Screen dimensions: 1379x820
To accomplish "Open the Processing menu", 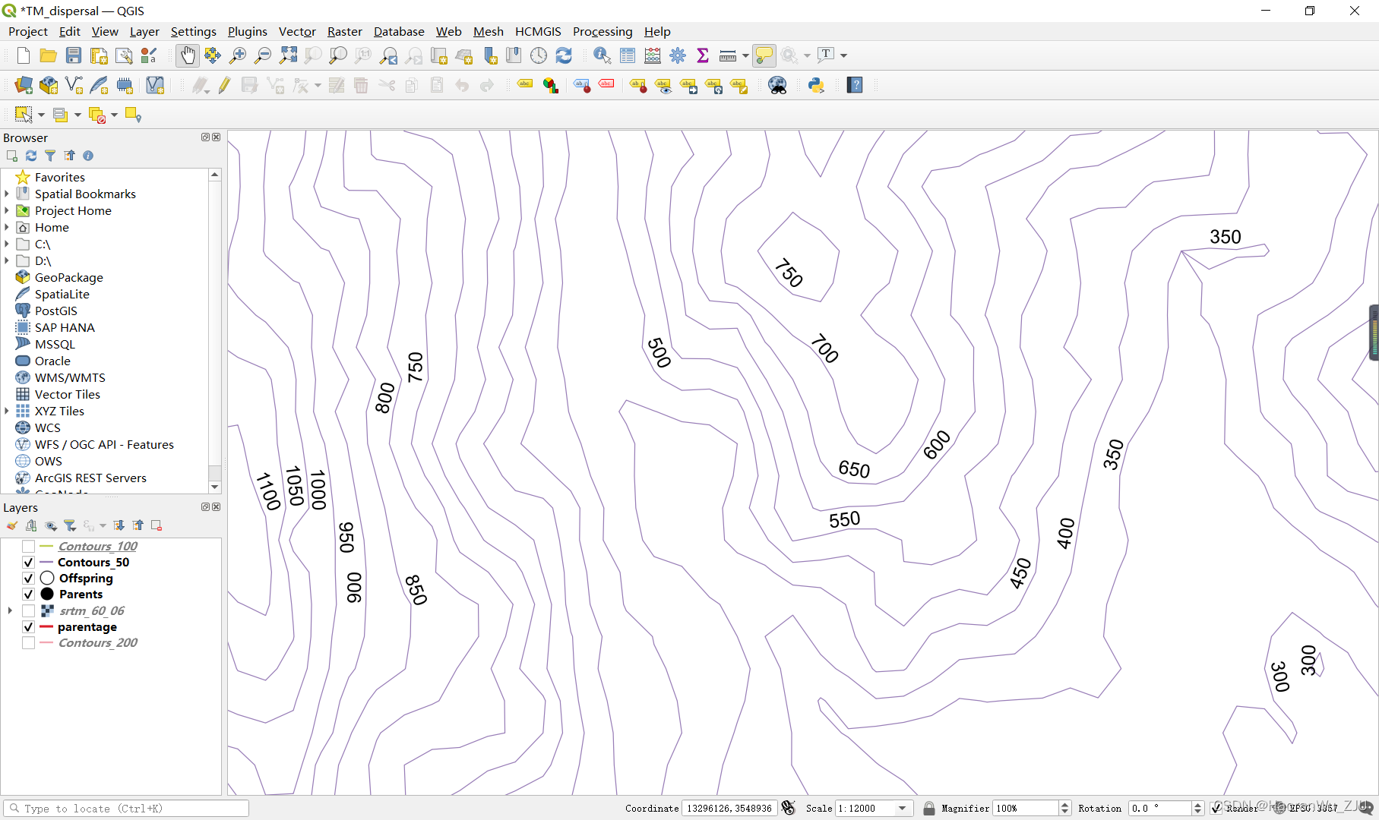I will [603, 31].
